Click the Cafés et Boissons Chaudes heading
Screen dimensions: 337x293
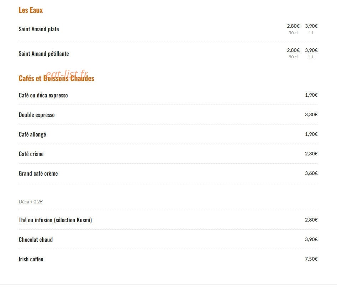pos(57,78)
